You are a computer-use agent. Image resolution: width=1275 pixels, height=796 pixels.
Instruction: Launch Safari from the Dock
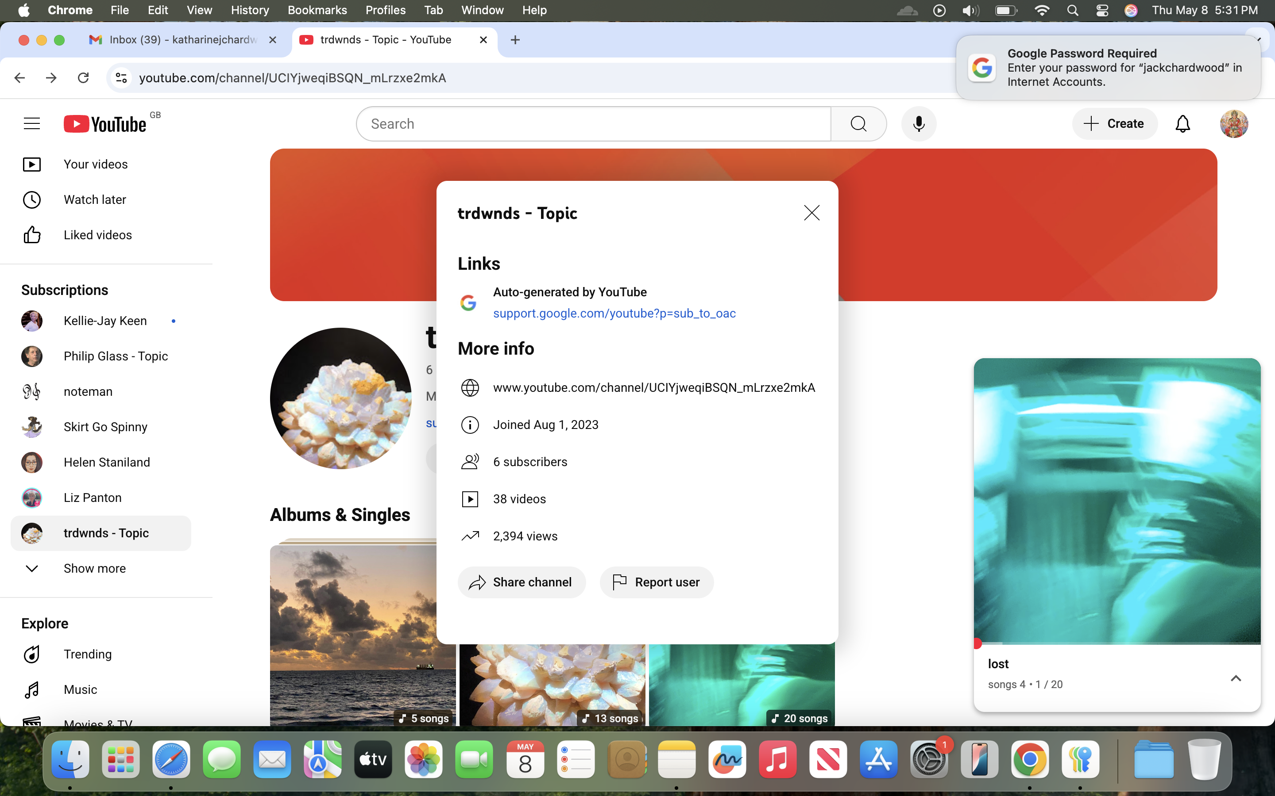171,759
